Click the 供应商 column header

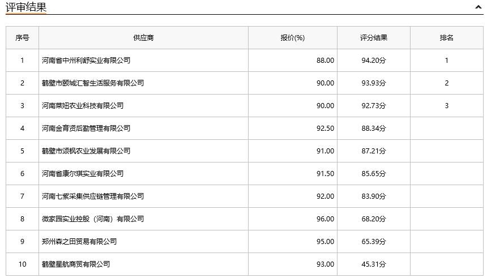[x=143, y=38]
